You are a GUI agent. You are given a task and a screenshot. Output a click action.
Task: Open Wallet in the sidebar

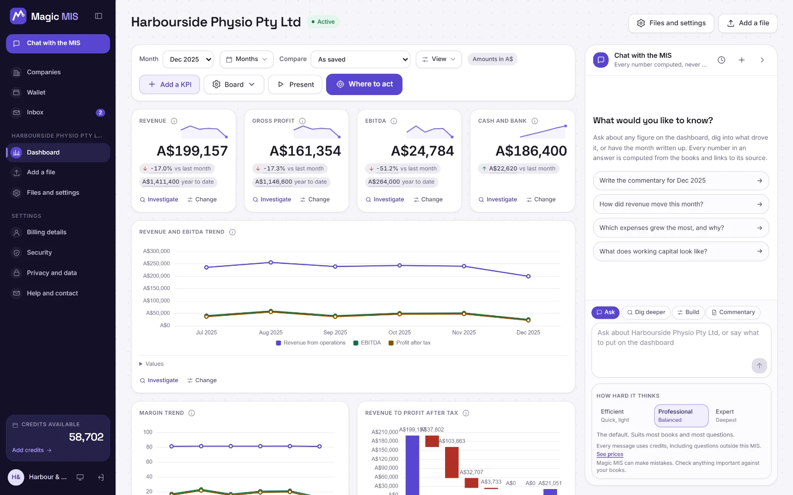58,93
